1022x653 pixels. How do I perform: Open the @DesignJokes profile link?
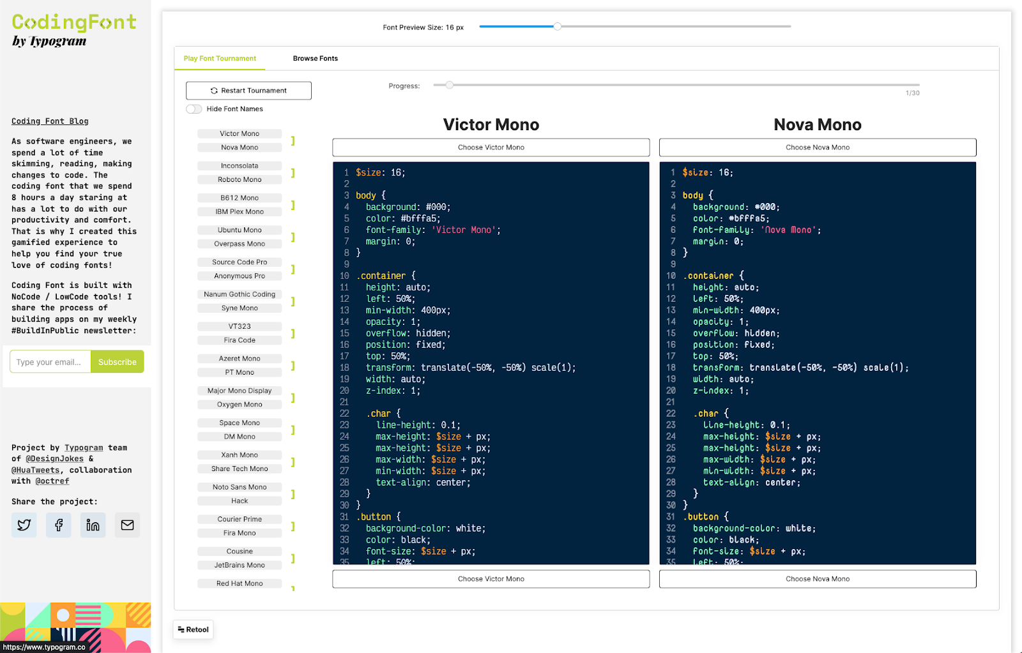(54, 459)
